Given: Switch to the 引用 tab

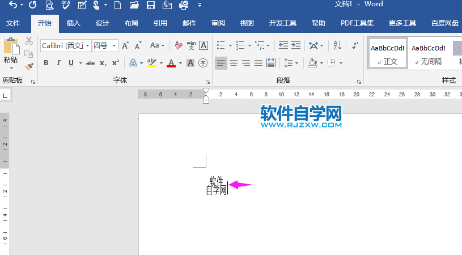Looking at the screenshot, I should [160, 23].
